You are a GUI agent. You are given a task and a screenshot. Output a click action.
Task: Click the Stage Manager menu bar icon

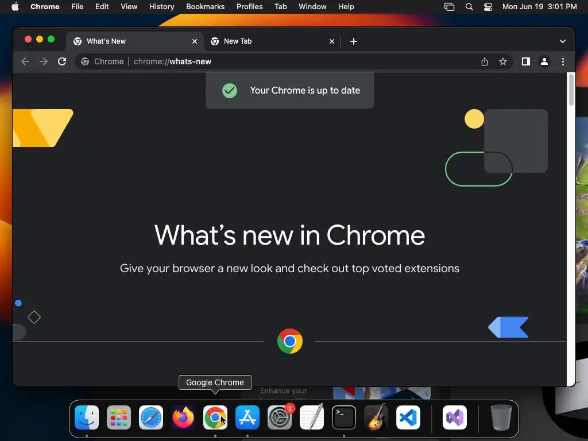coord(449,7)
